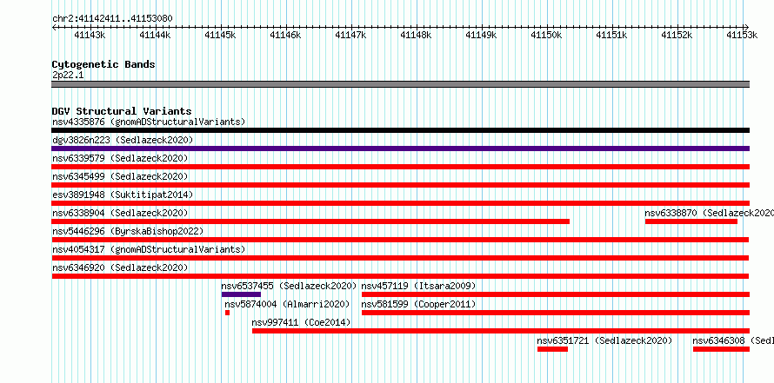Select the red nsv6339579 variant bar
Viewport: 774px width, 383px height.
[400, 167]
